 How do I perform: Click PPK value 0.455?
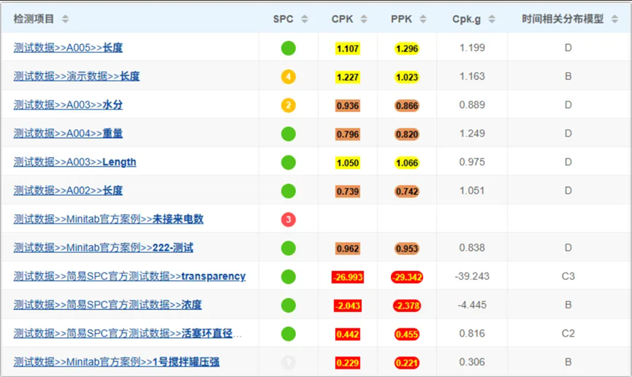pos(407,335)
